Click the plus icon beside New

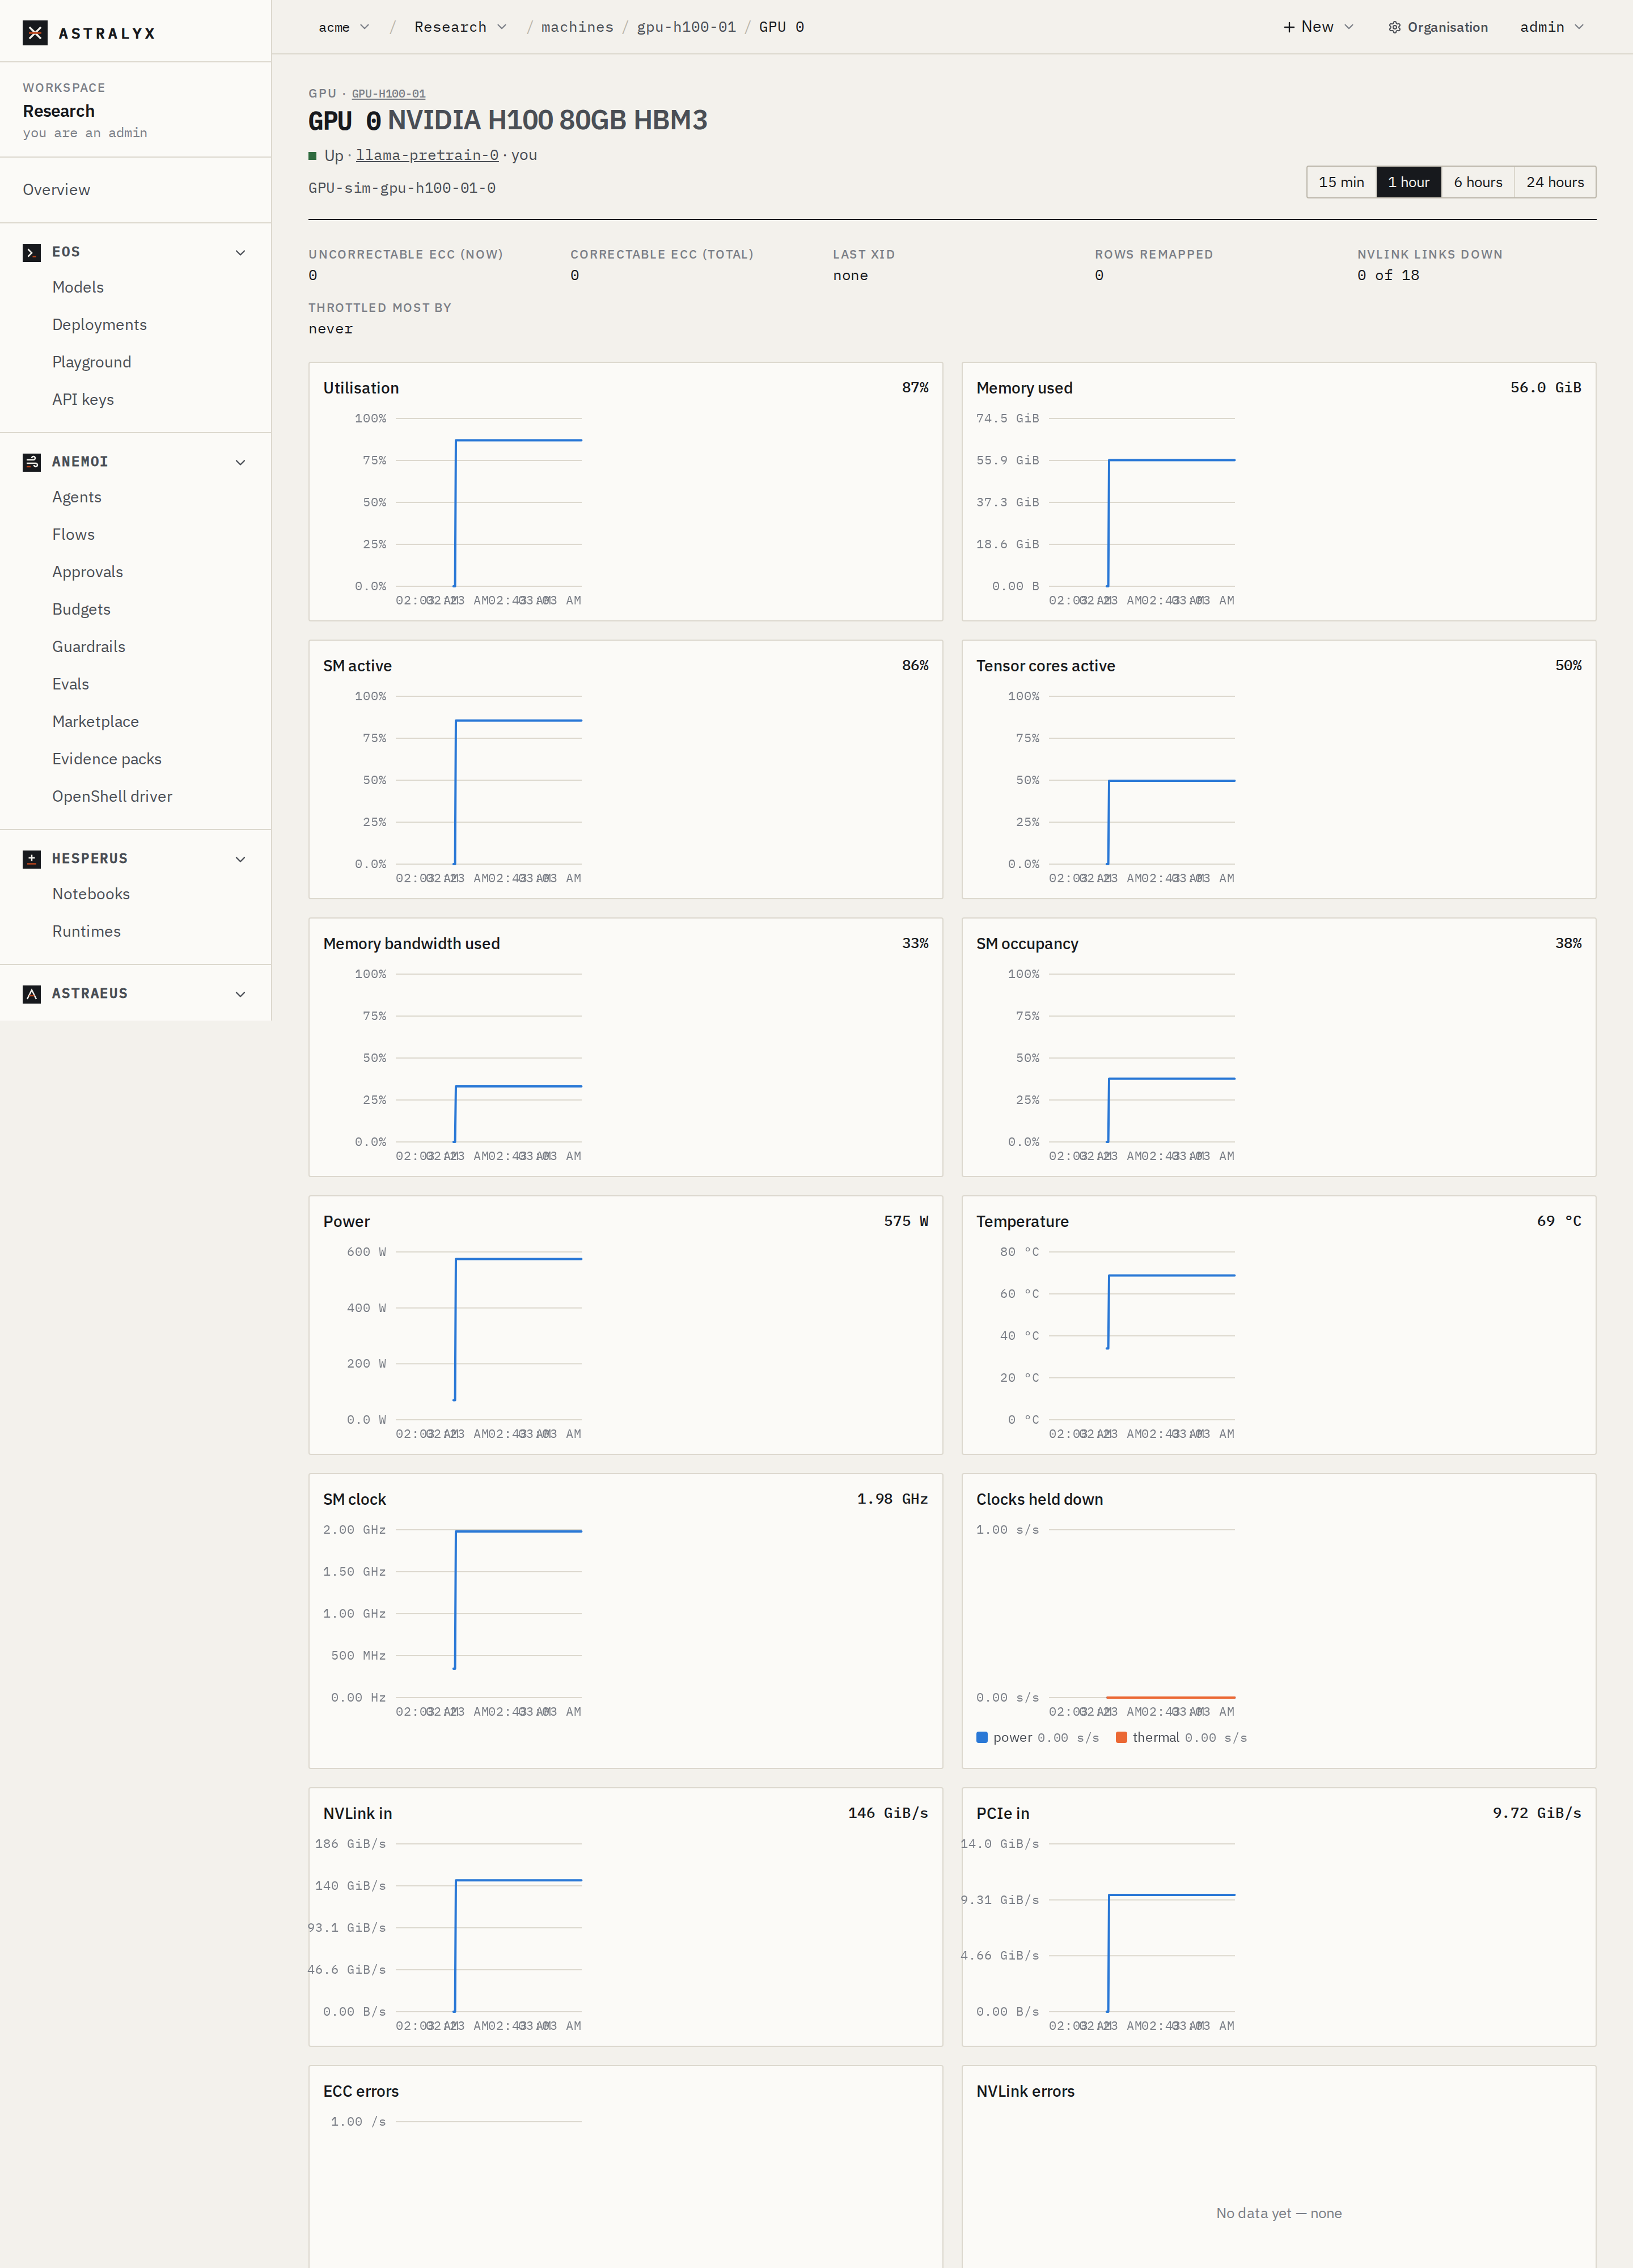[1289, 27]
